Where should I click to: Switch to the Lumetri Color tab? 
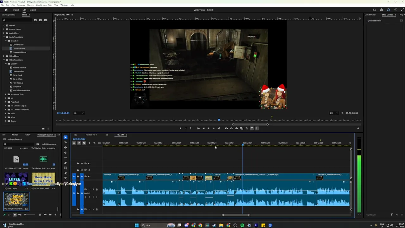tap(370, 15)
